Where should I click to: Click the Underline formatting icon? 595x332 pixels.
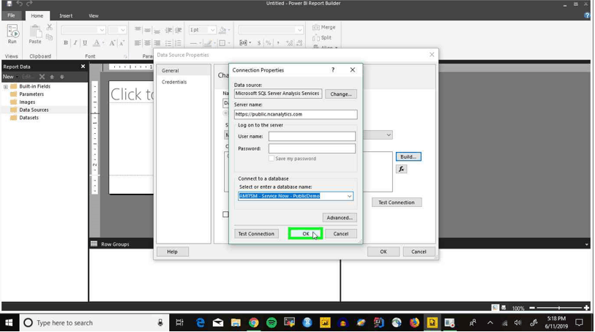[x=85, y=43]
